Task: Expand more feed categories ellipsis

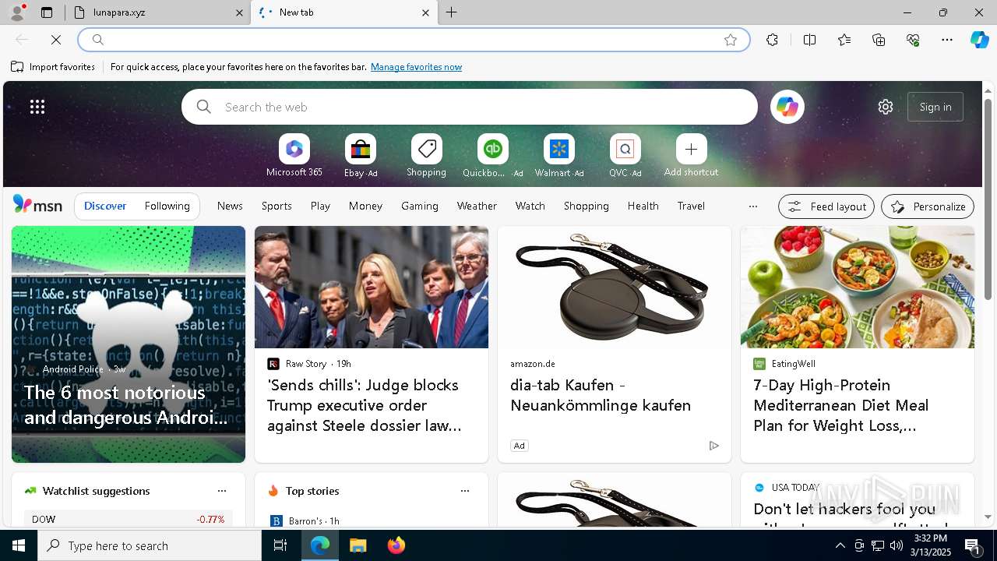Action: coord(752,206)
